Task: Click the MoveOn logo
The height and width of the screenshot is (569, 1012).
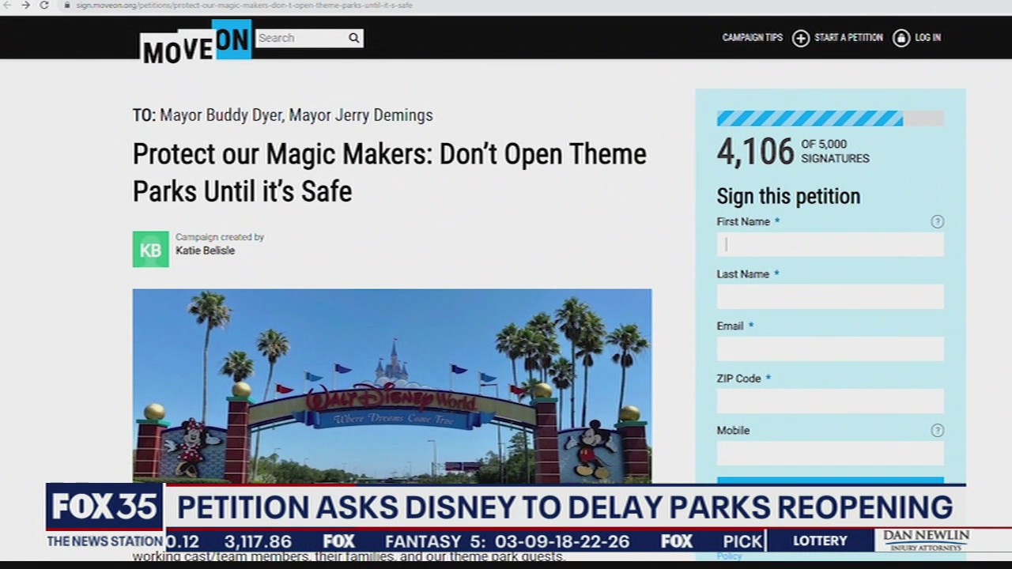Action: (x=194, y=43)
